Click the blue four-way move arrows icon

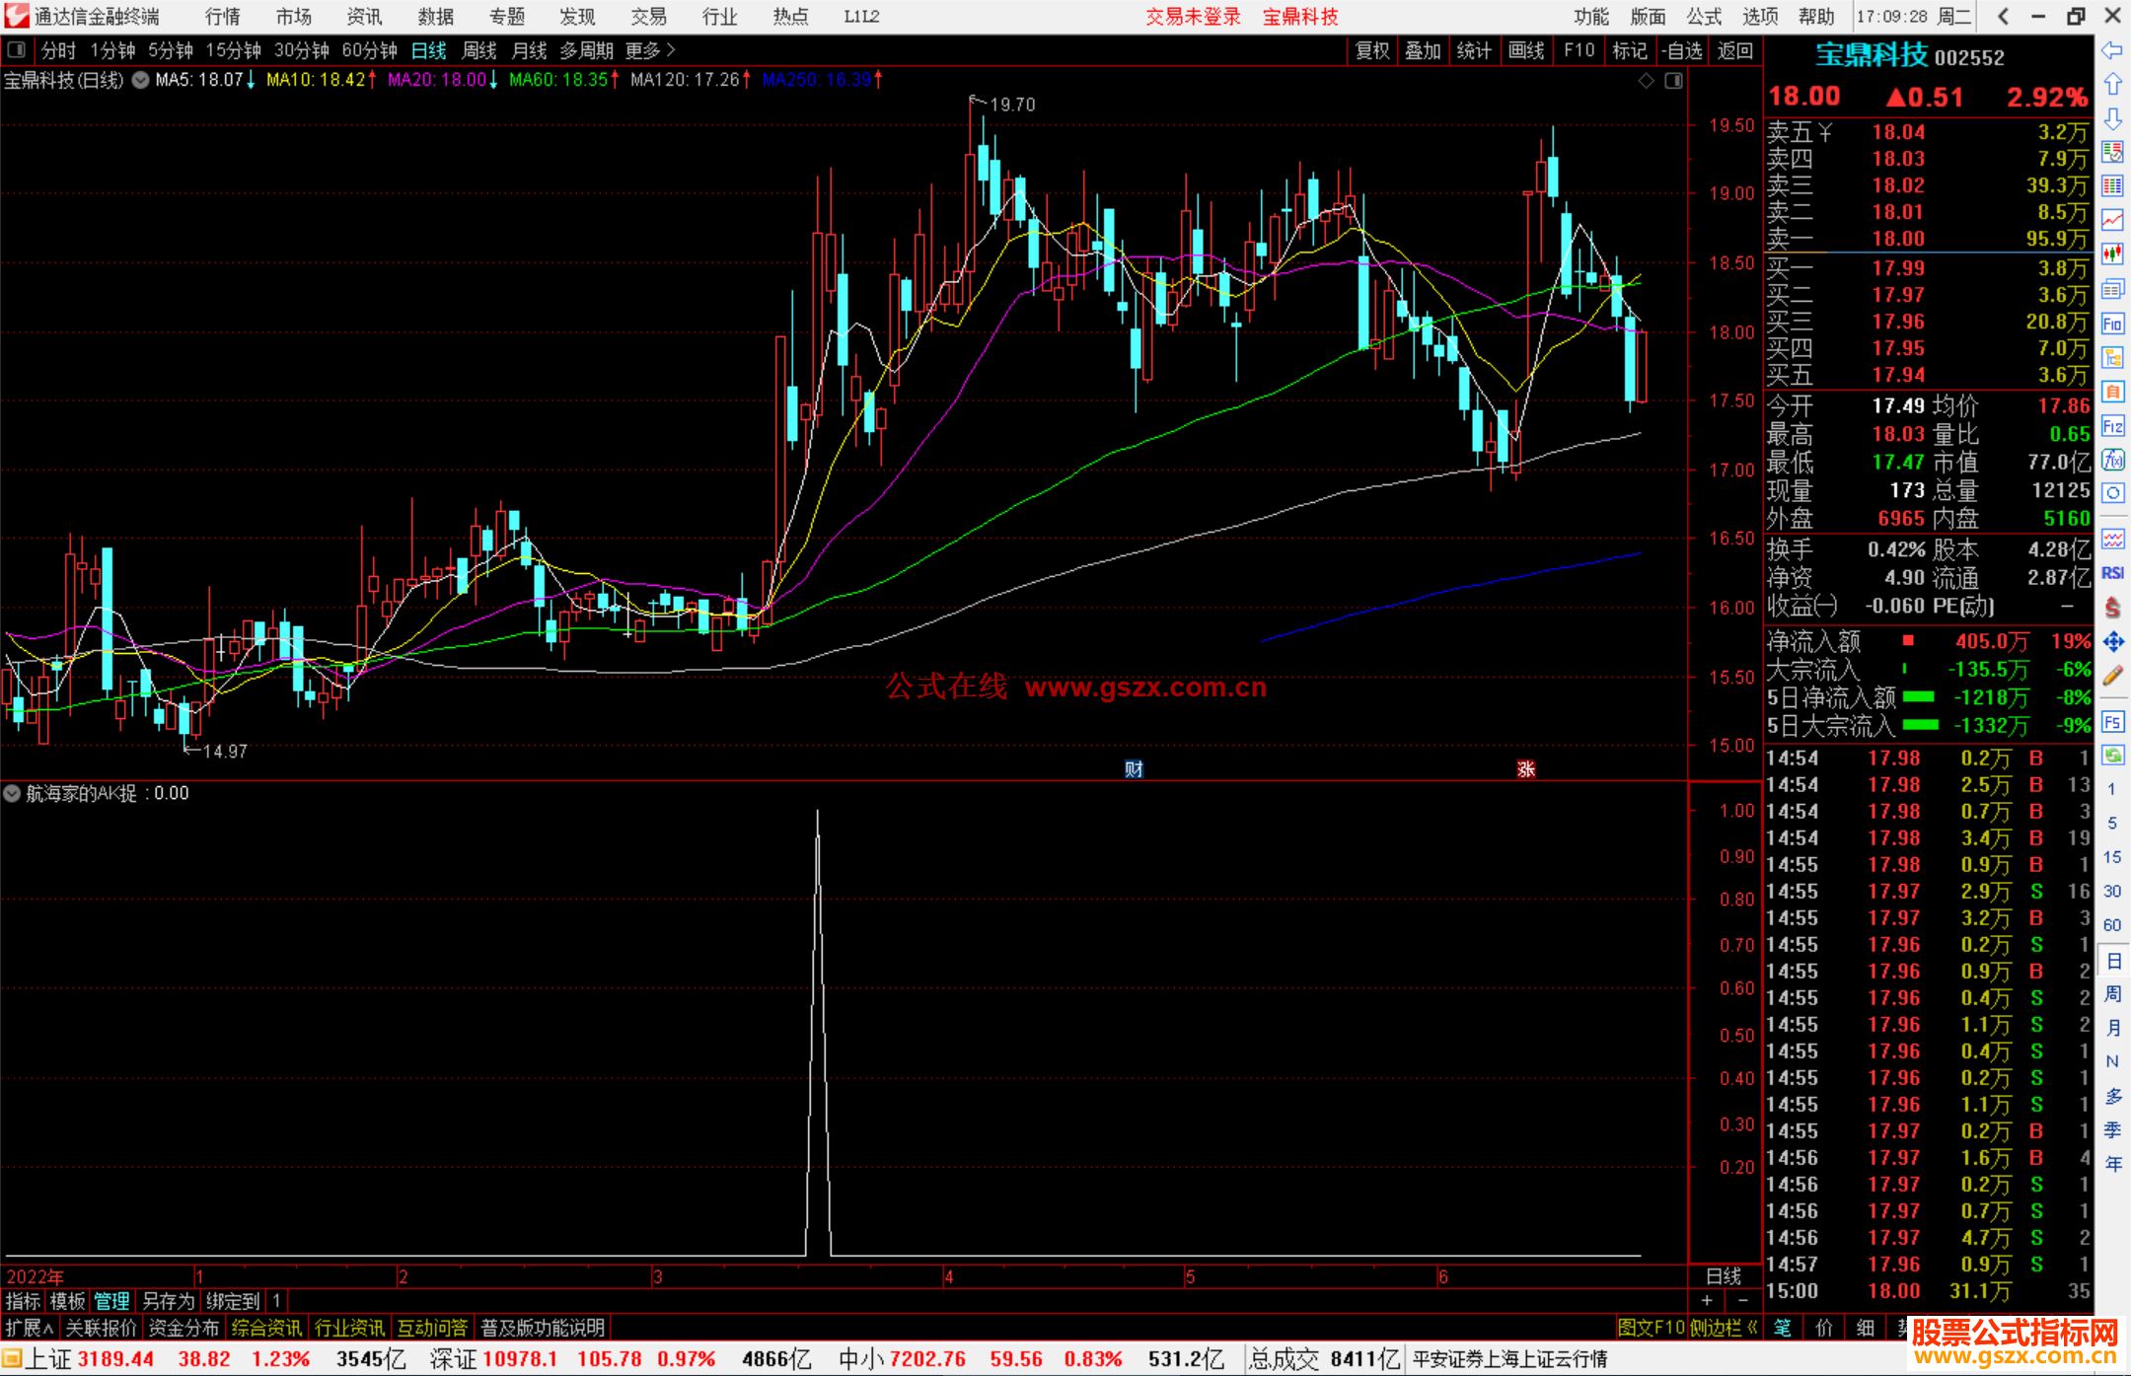pos(2112,642)
